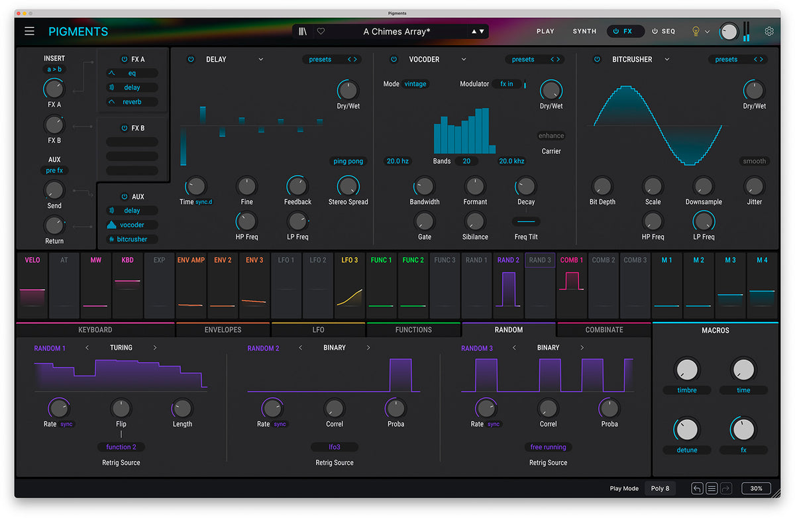Viewport: 795px width, 518px height.
Task: Open Play Mode Poly 8 dropdown
Action: click(660, 488)
